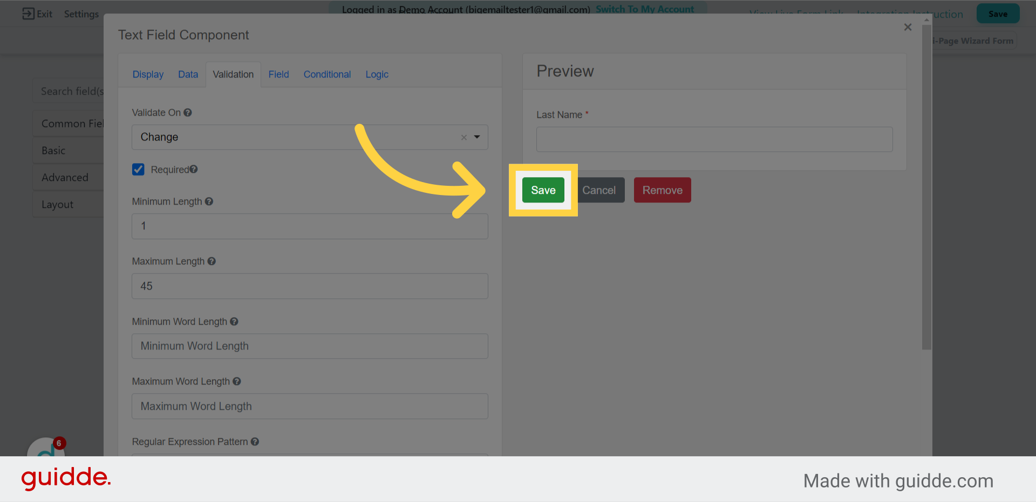Open the chat widget with notification badge
The image size is (1036, 502).
(x=46, y=447)
